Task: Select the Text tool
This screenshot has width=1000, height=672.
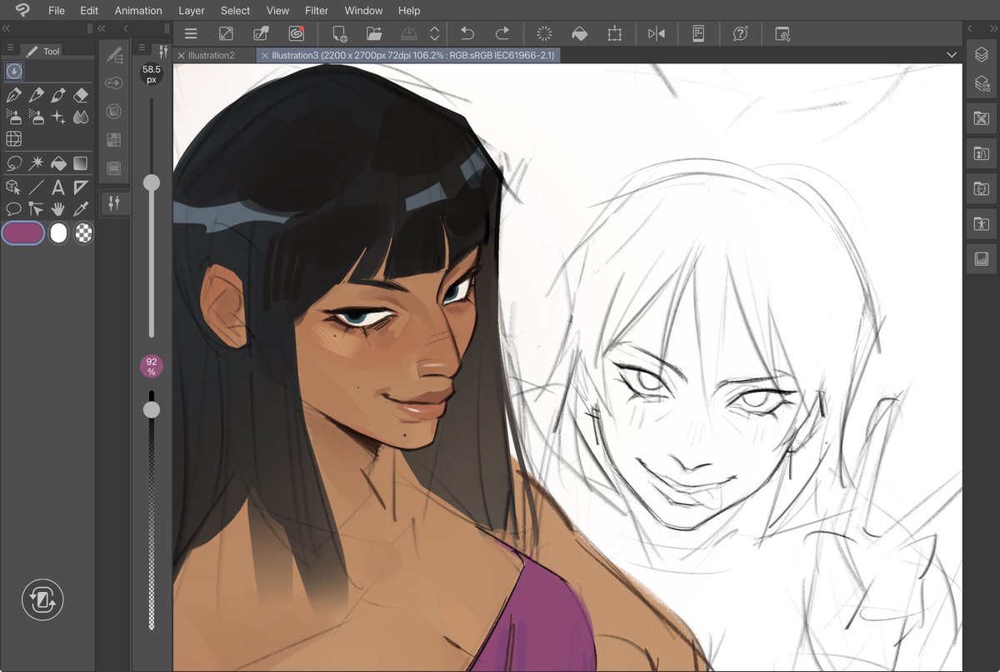Action: pyautogui.click(x=58, y=187)
